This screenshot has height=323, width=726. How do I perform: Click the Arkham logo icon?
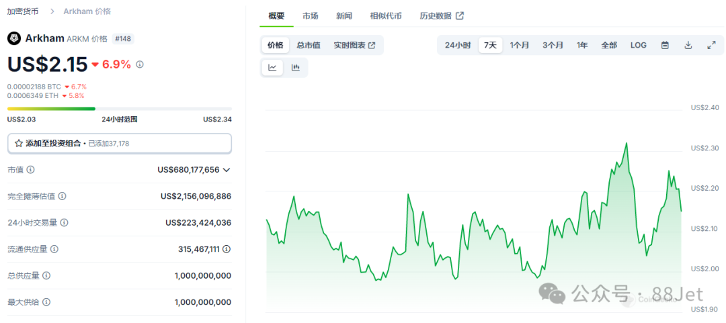click(x=14, y=38)
